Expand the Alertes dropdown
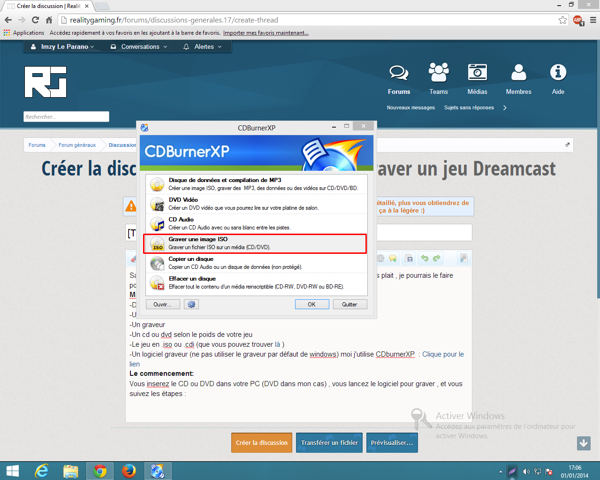600x480 pixels. click(x=202, y=47)
